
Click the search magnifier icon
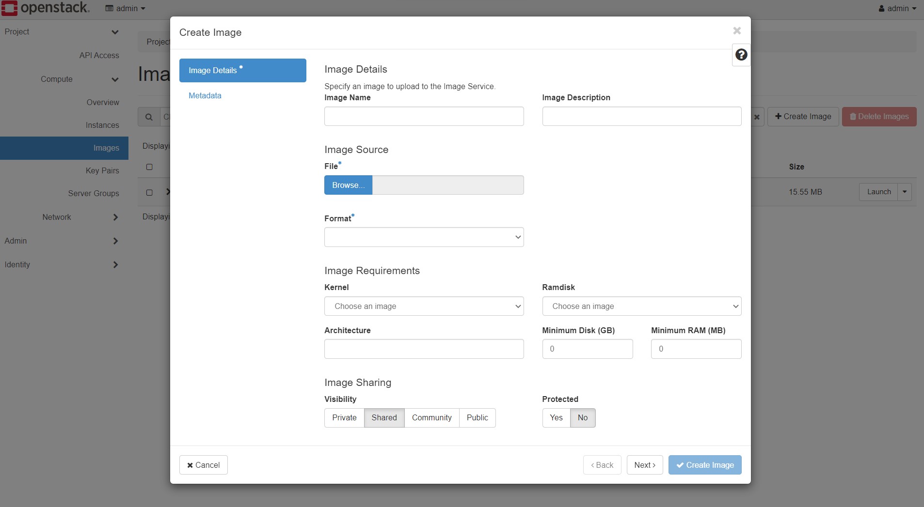coord(149,117)
